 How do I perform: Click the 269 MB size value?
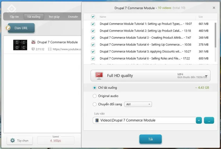pos(203,37)
